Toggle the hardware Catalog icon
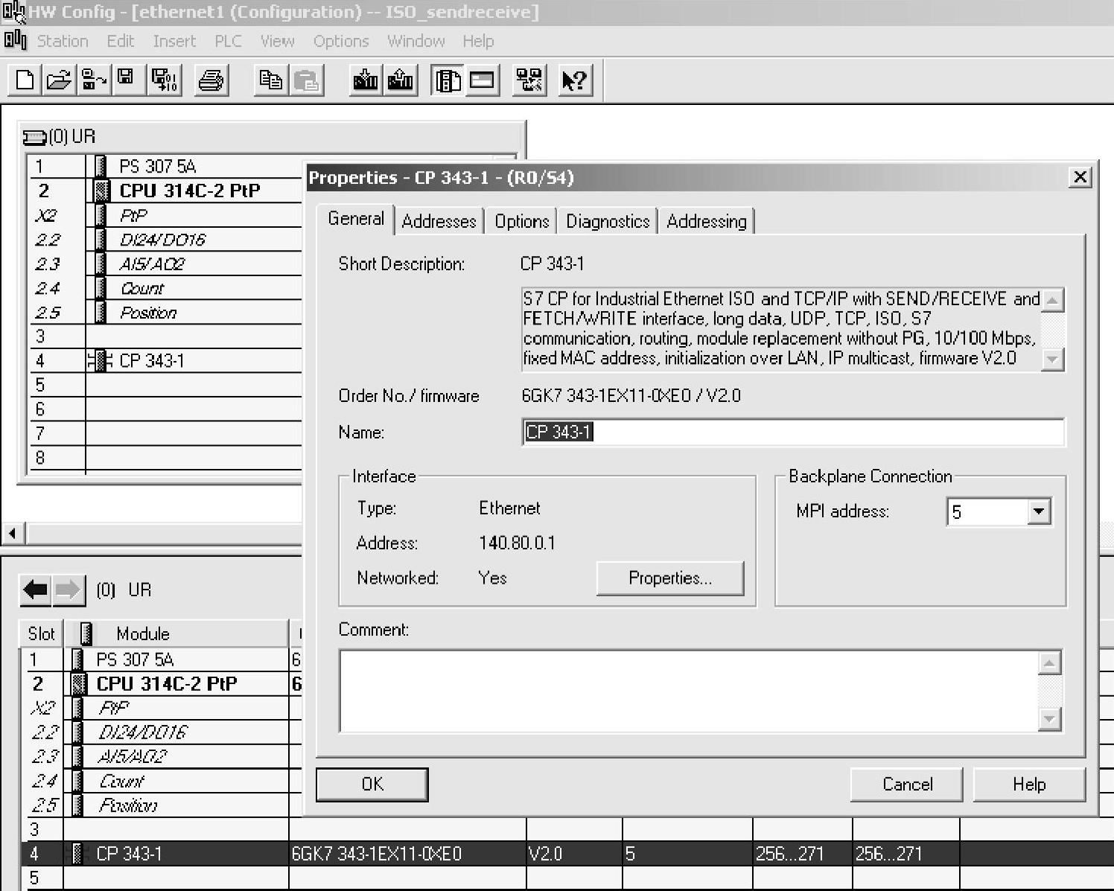Viewport: 1114px width, 891px height. [x=447, y=80]
